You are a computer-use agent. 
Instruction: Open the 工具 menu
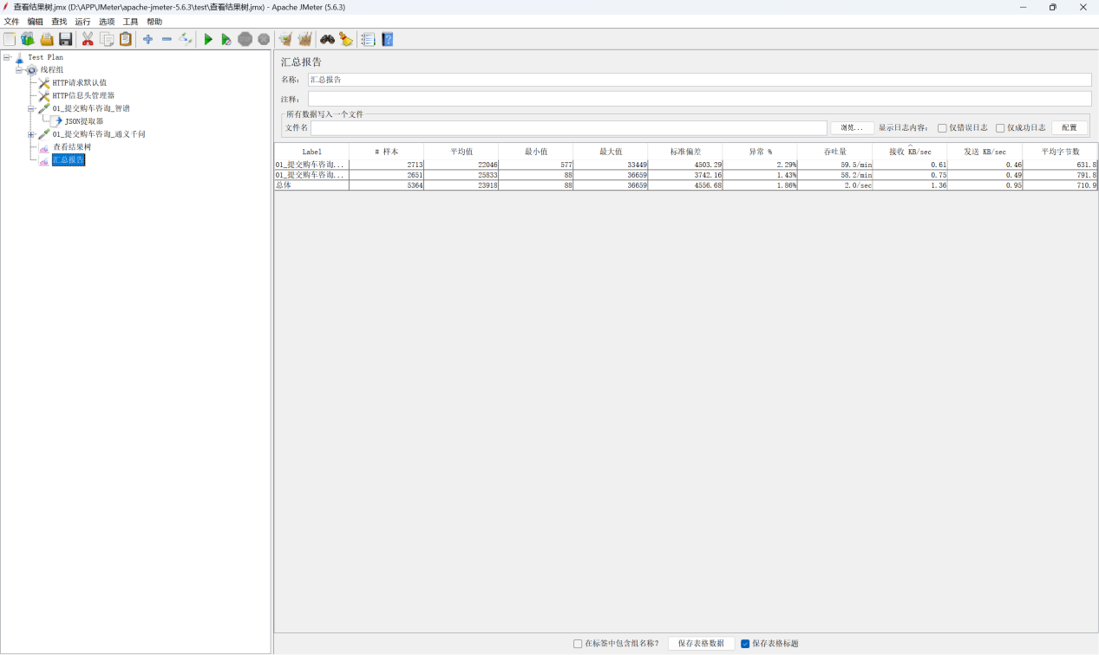(x=130, y=22)
